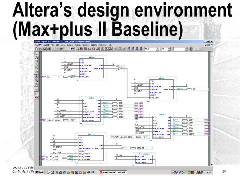Screen dimensions: 240x180
Task: Click the icon right of line style dropdown
Action: (x=191, y=49)
